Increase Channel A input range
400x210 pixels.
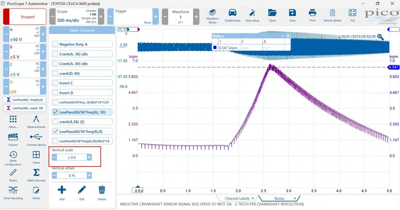click(x=43, y=34)
